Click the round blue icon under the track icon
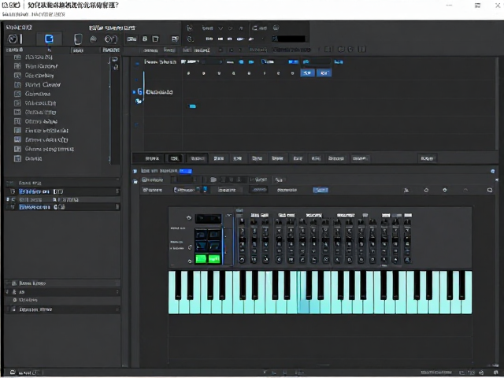 [139, 102]
